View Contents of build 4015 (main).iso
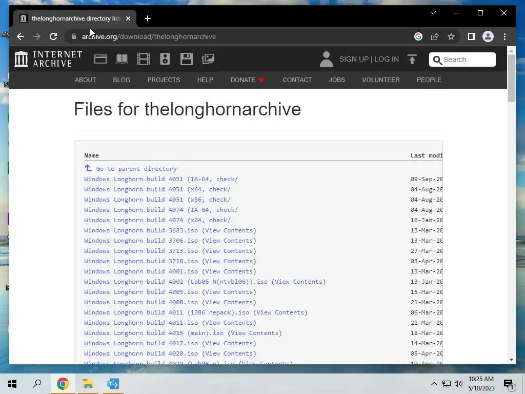This screenshot has height=394, width=525. tap(254, 333)
